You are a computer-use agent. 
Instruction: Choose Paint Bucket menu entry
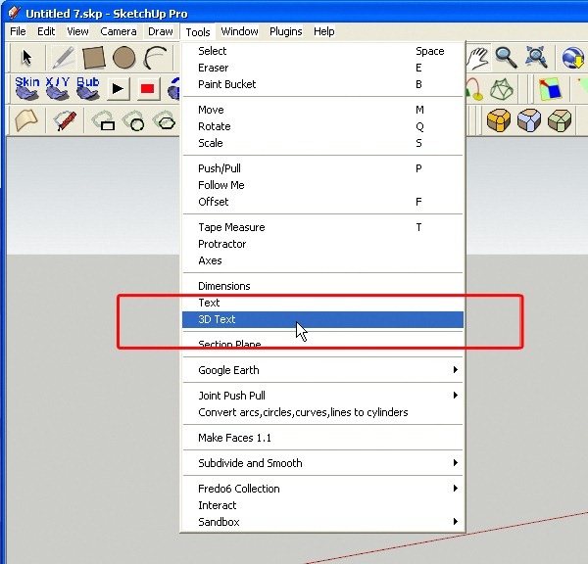322,84
